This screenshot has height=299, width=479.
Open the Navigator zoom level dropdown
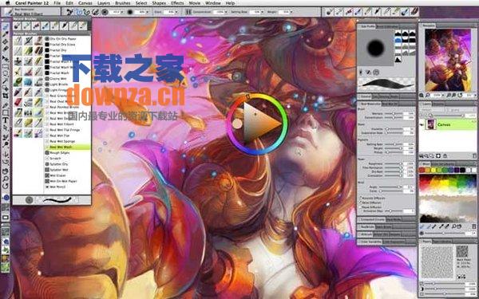442,95
